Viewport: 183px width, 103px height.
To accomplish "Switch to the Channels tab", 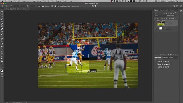I will point(162,10).
